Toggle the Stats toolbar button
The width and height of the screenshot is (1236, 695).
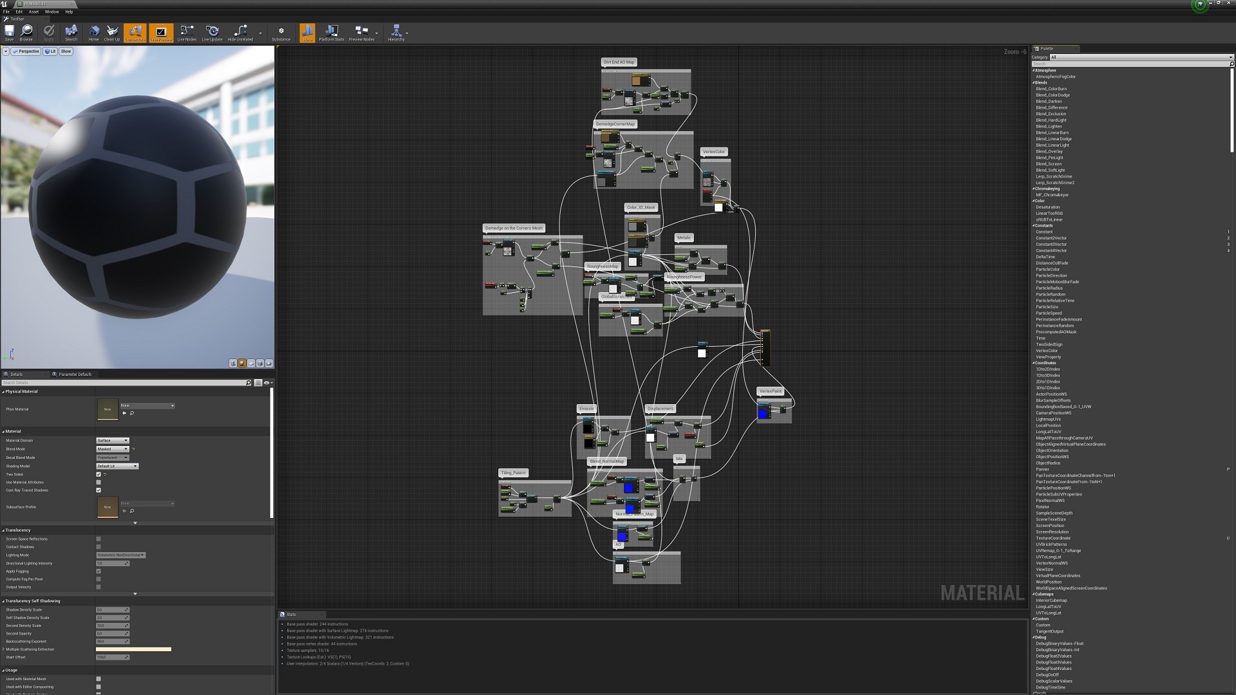pyautogui.click(x=307, y=33)
